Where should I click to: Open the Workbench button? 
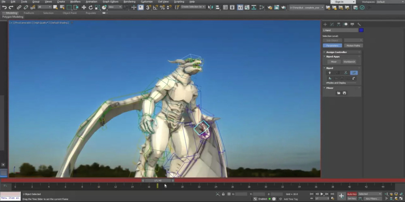[x=349, y=62]
